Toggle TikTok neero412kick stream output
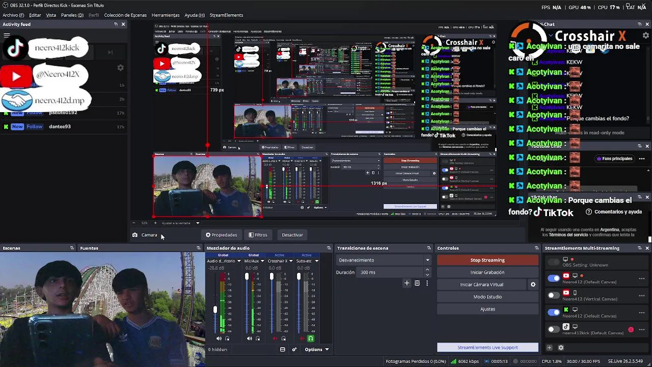This screenshot has width=652, height=367. (553, 329)
